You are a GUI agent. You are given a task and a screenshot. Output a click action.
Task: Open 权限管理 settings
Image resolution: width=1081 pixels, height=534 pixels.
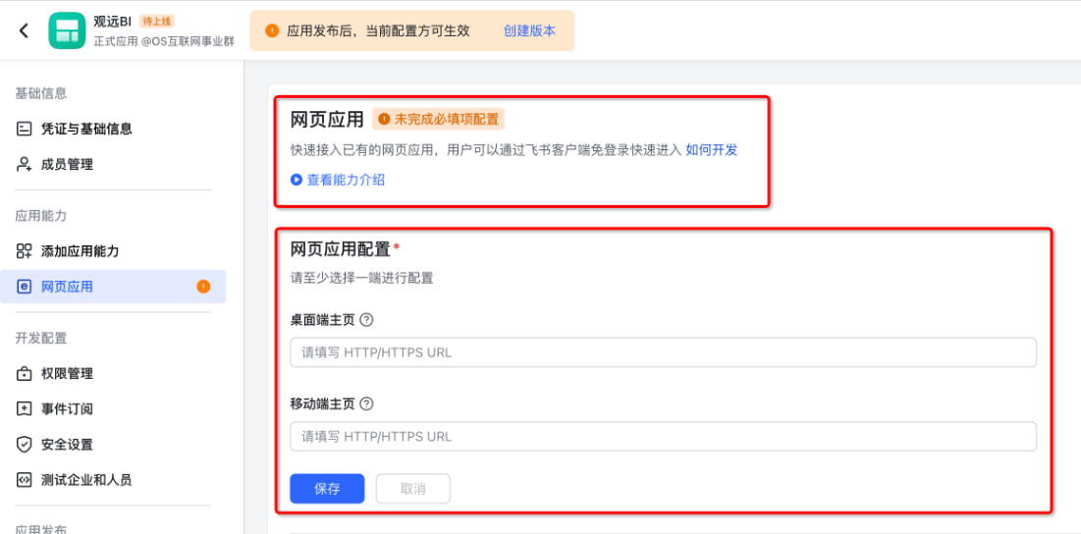67,374
